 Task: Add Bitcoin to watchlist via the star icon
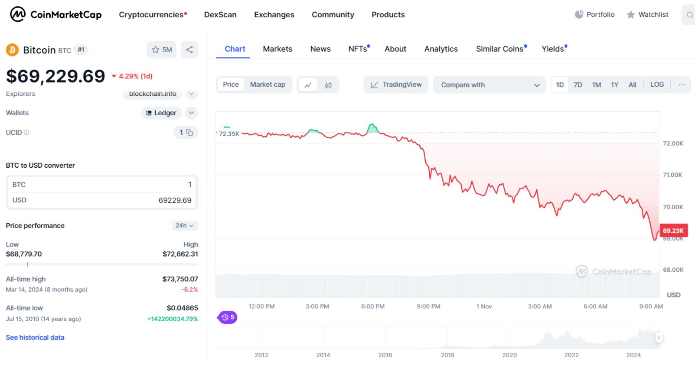(x=156, y=50)
